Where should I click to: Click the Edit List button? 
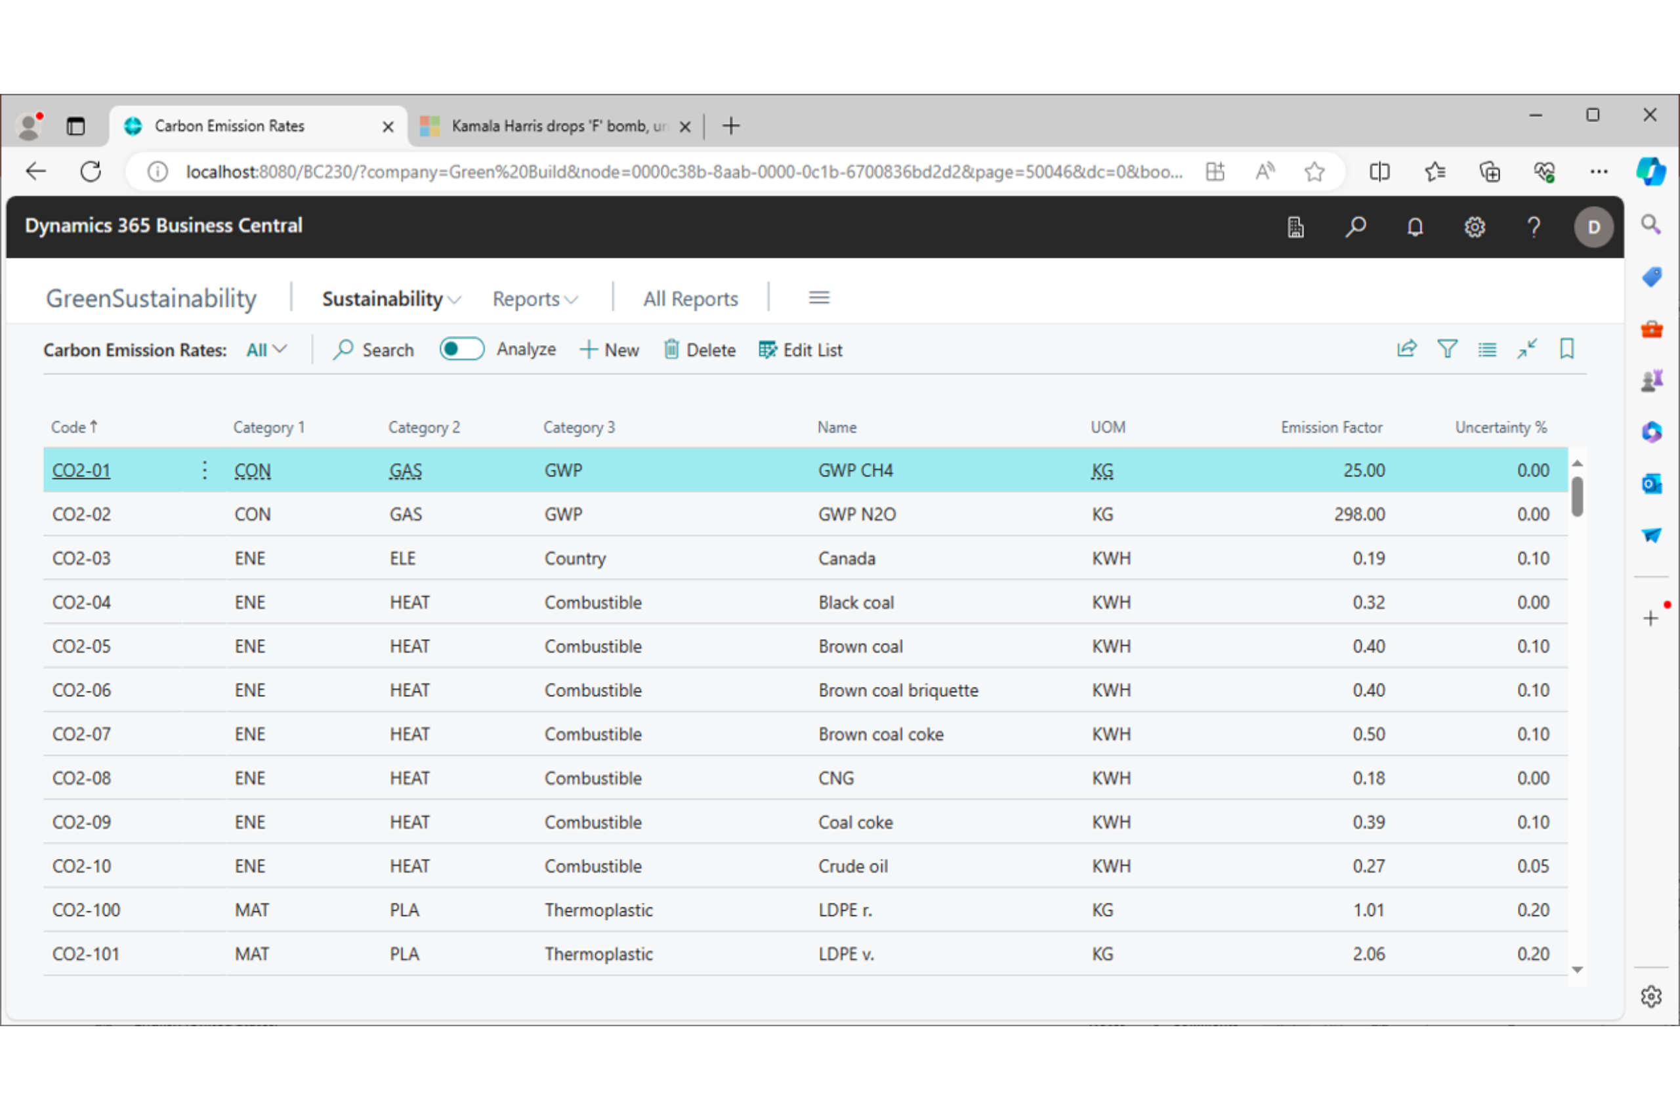point(801,350)
